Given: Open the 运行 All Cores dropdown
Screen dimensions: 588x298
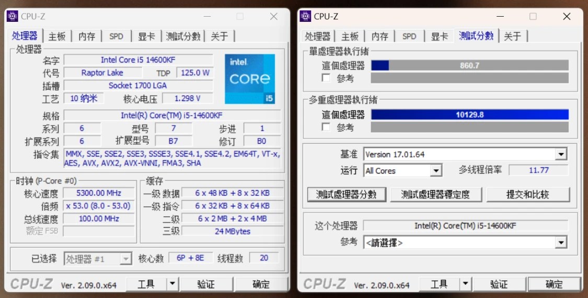Looking at the screenshot, I should coord(436,171).
